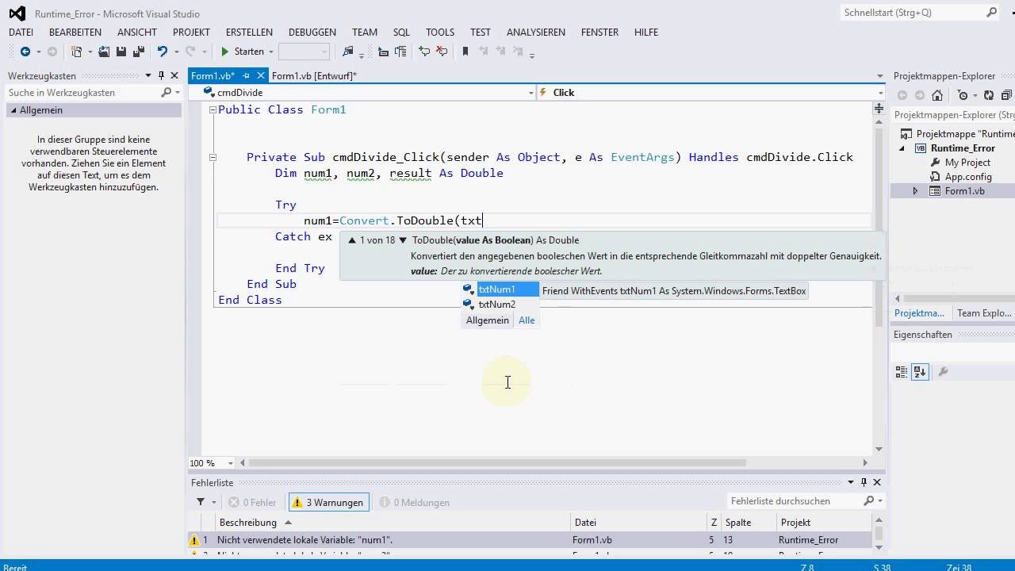Image resolution: width=1015 pixels, height=571 pixels.
Task: Open the DATEI menu
Action: 21,33
